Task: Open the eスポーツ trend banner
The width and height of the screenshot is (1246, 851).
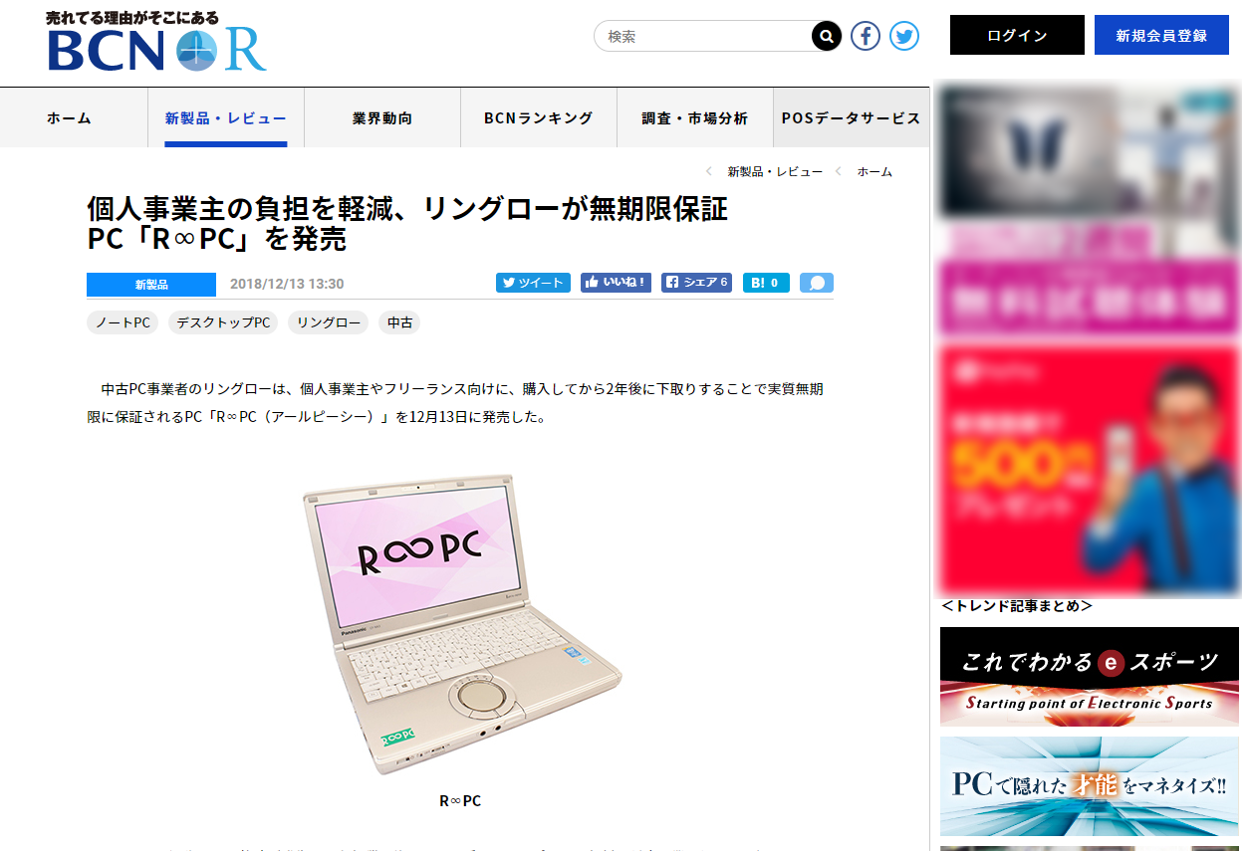Action: [x=1090, y=677]
